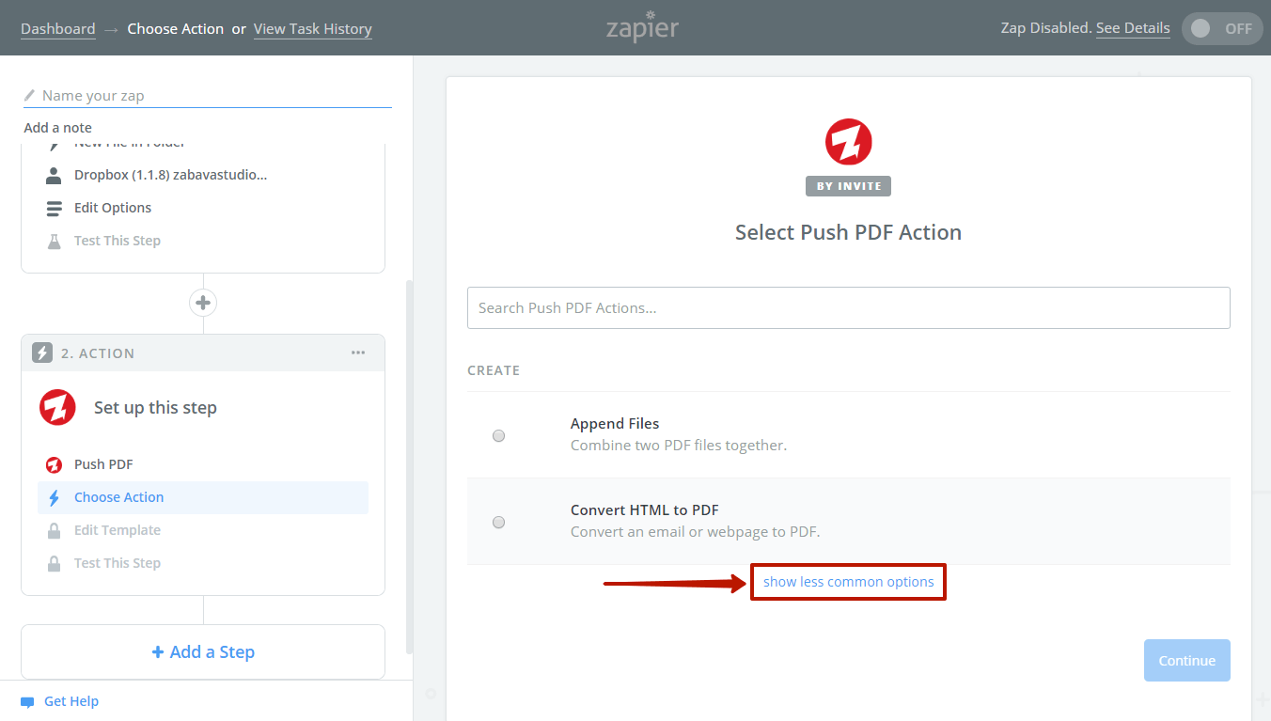The width and height of the screenshot is (1271, 721).
Task: Select Convert HTML to PDF radio button
Action: click(498, 522)
